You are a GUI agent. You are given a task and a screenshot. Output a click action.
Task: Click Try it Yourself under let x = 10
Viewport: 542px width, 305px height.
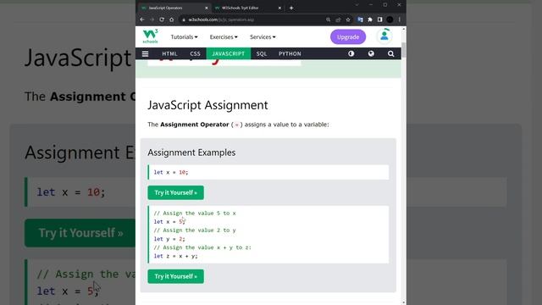pos(175,192)
